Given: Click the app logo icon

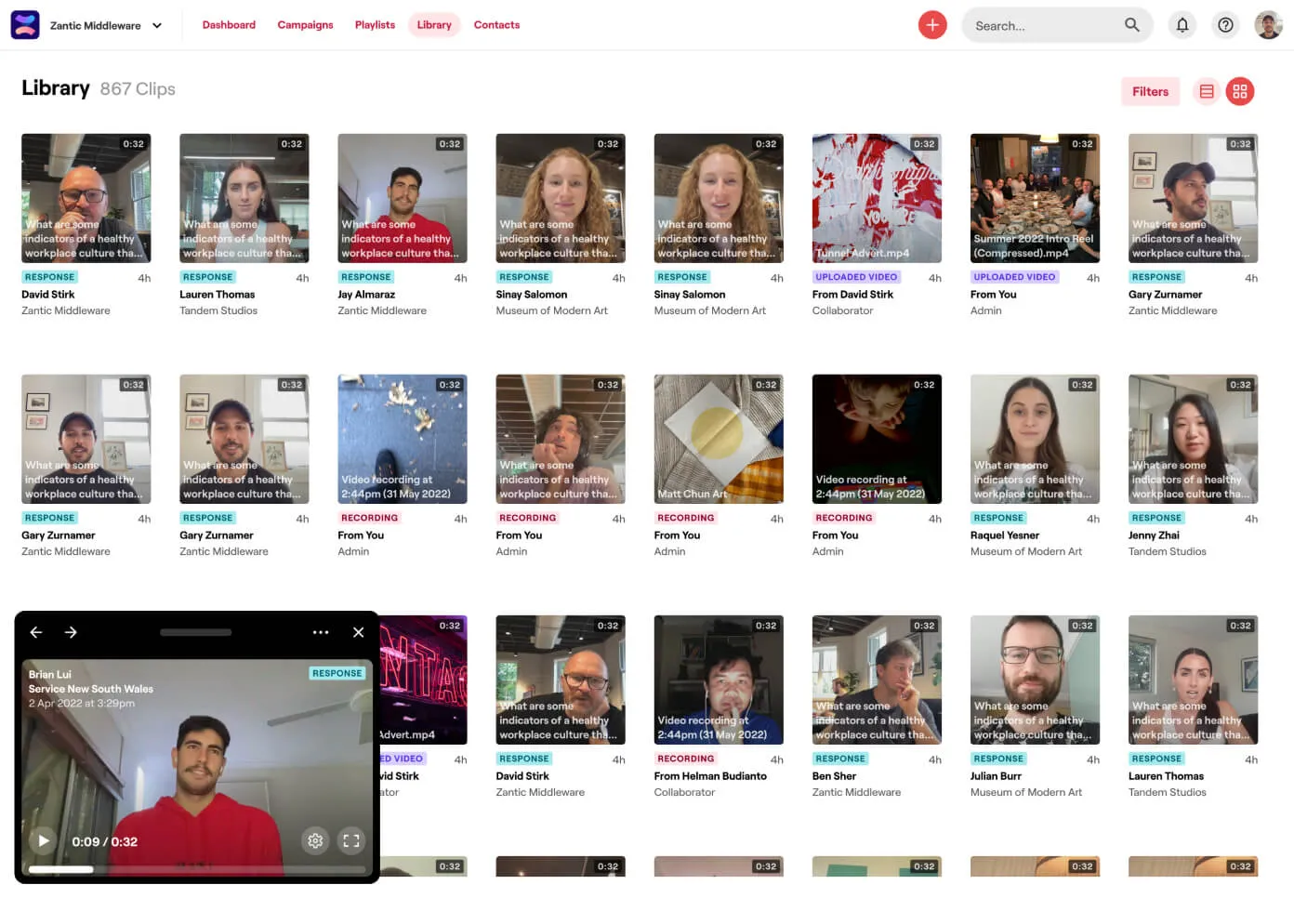Looking at the screenshot, I should pos(25,25).
